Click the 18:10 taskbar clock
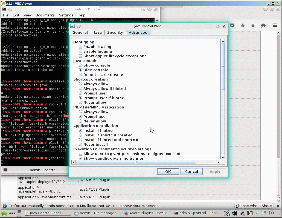282x218 pixels. [267, 213]
